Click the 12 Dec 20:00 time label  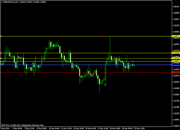79,128
